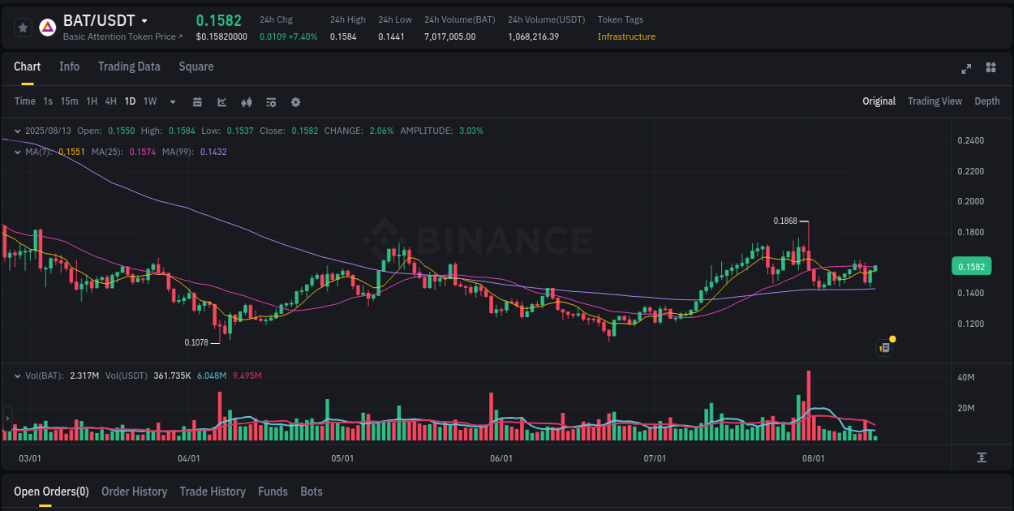
Task: Open the date range picker icon
Action: pos(197,101)
